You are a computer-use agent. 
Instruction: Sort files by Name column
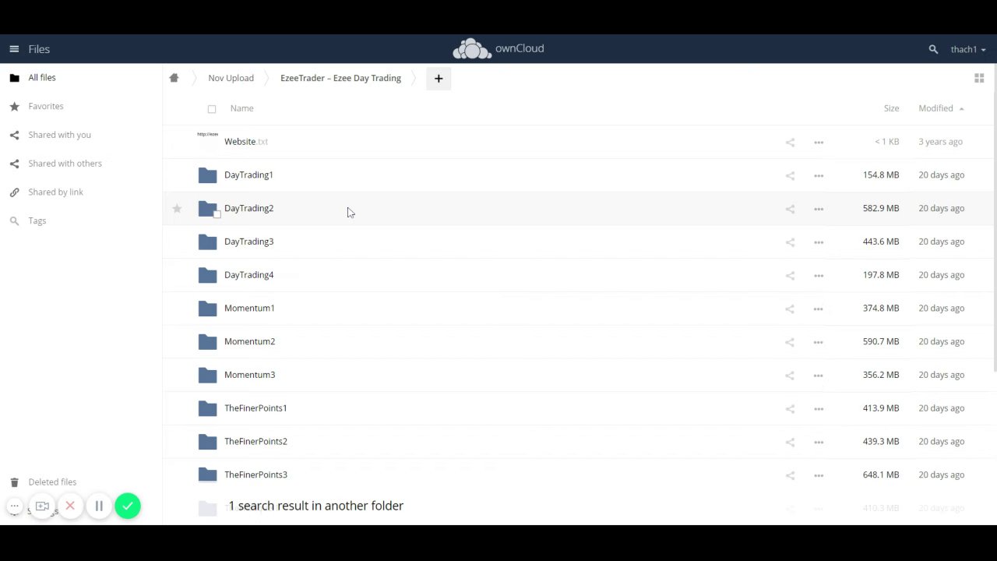pyautogui.click(x=241, y=108)
